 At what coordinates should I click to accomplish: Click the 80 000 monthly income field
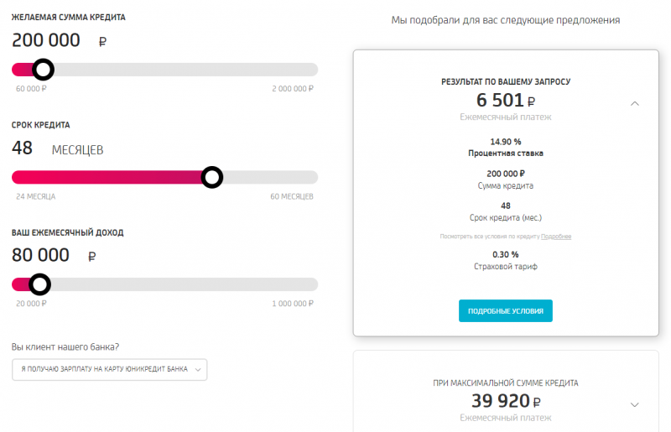coord(41,256)
